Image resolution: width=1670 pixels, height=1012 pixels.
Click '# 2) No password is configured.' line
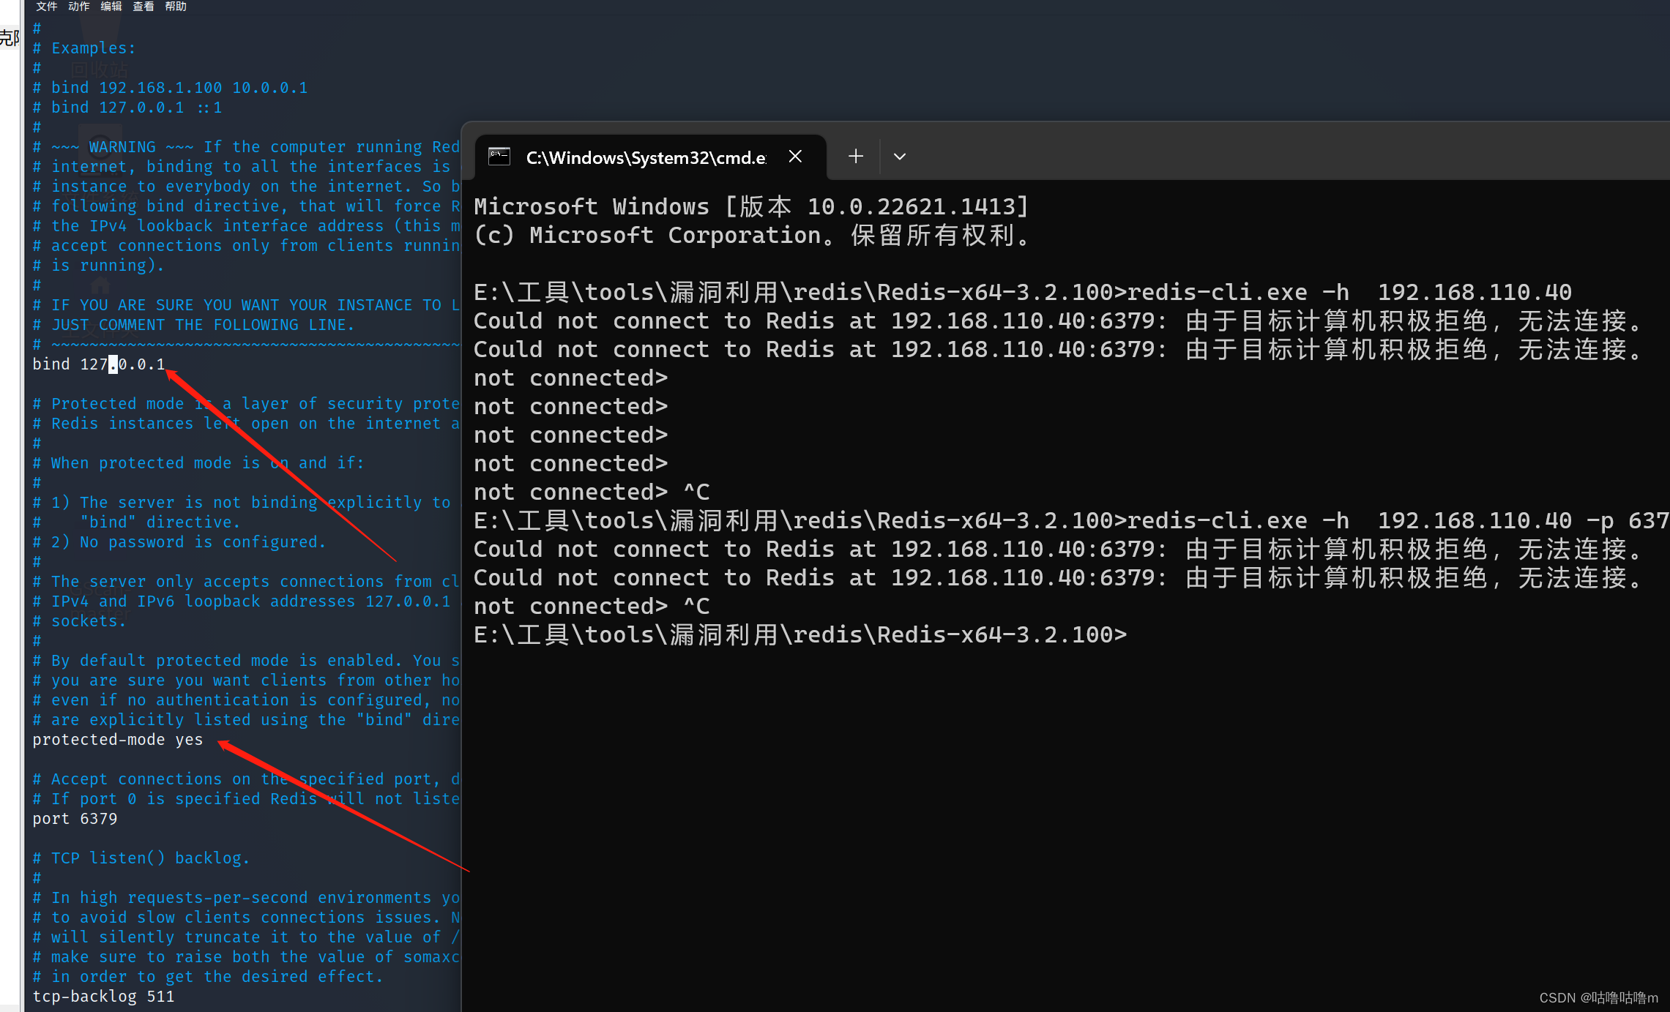179,542
